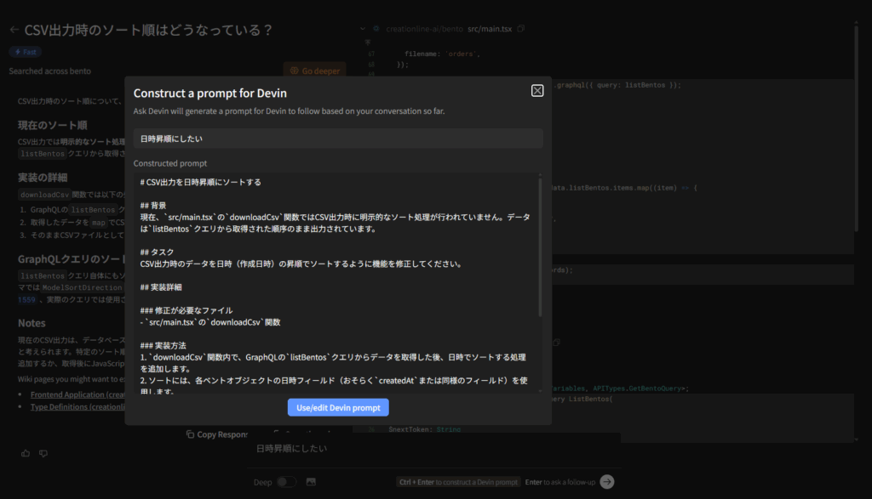Click the back arrow beside the page title

tap(14, 30)
